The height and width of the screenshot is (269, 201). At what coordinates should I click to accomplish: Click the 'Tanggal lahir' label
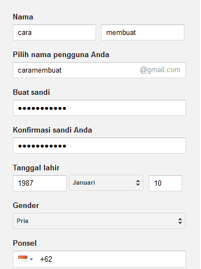point(36,168)
